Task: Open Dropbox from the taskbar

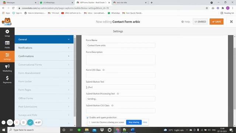Action: click(102, 130)
